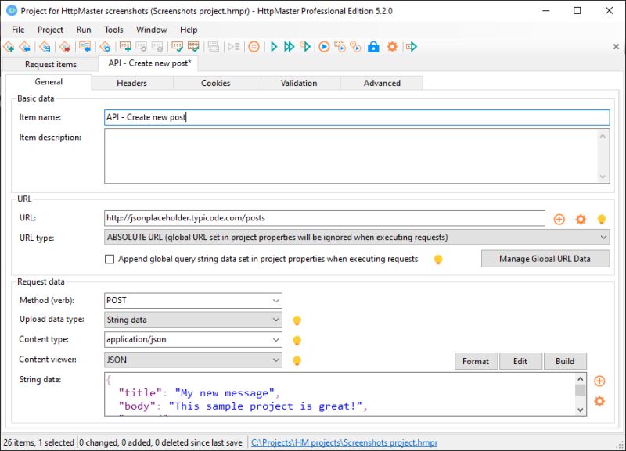This screenshot has width=626, height=451.
Task: Click the orange gear icon beside String data
Action: tap(599, 401)
